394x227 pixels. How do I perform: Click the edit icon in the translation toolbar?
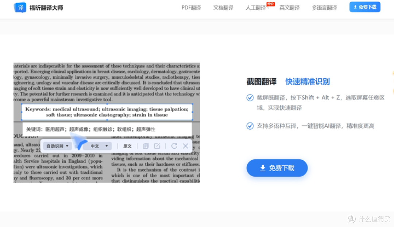tap(157, 146)
